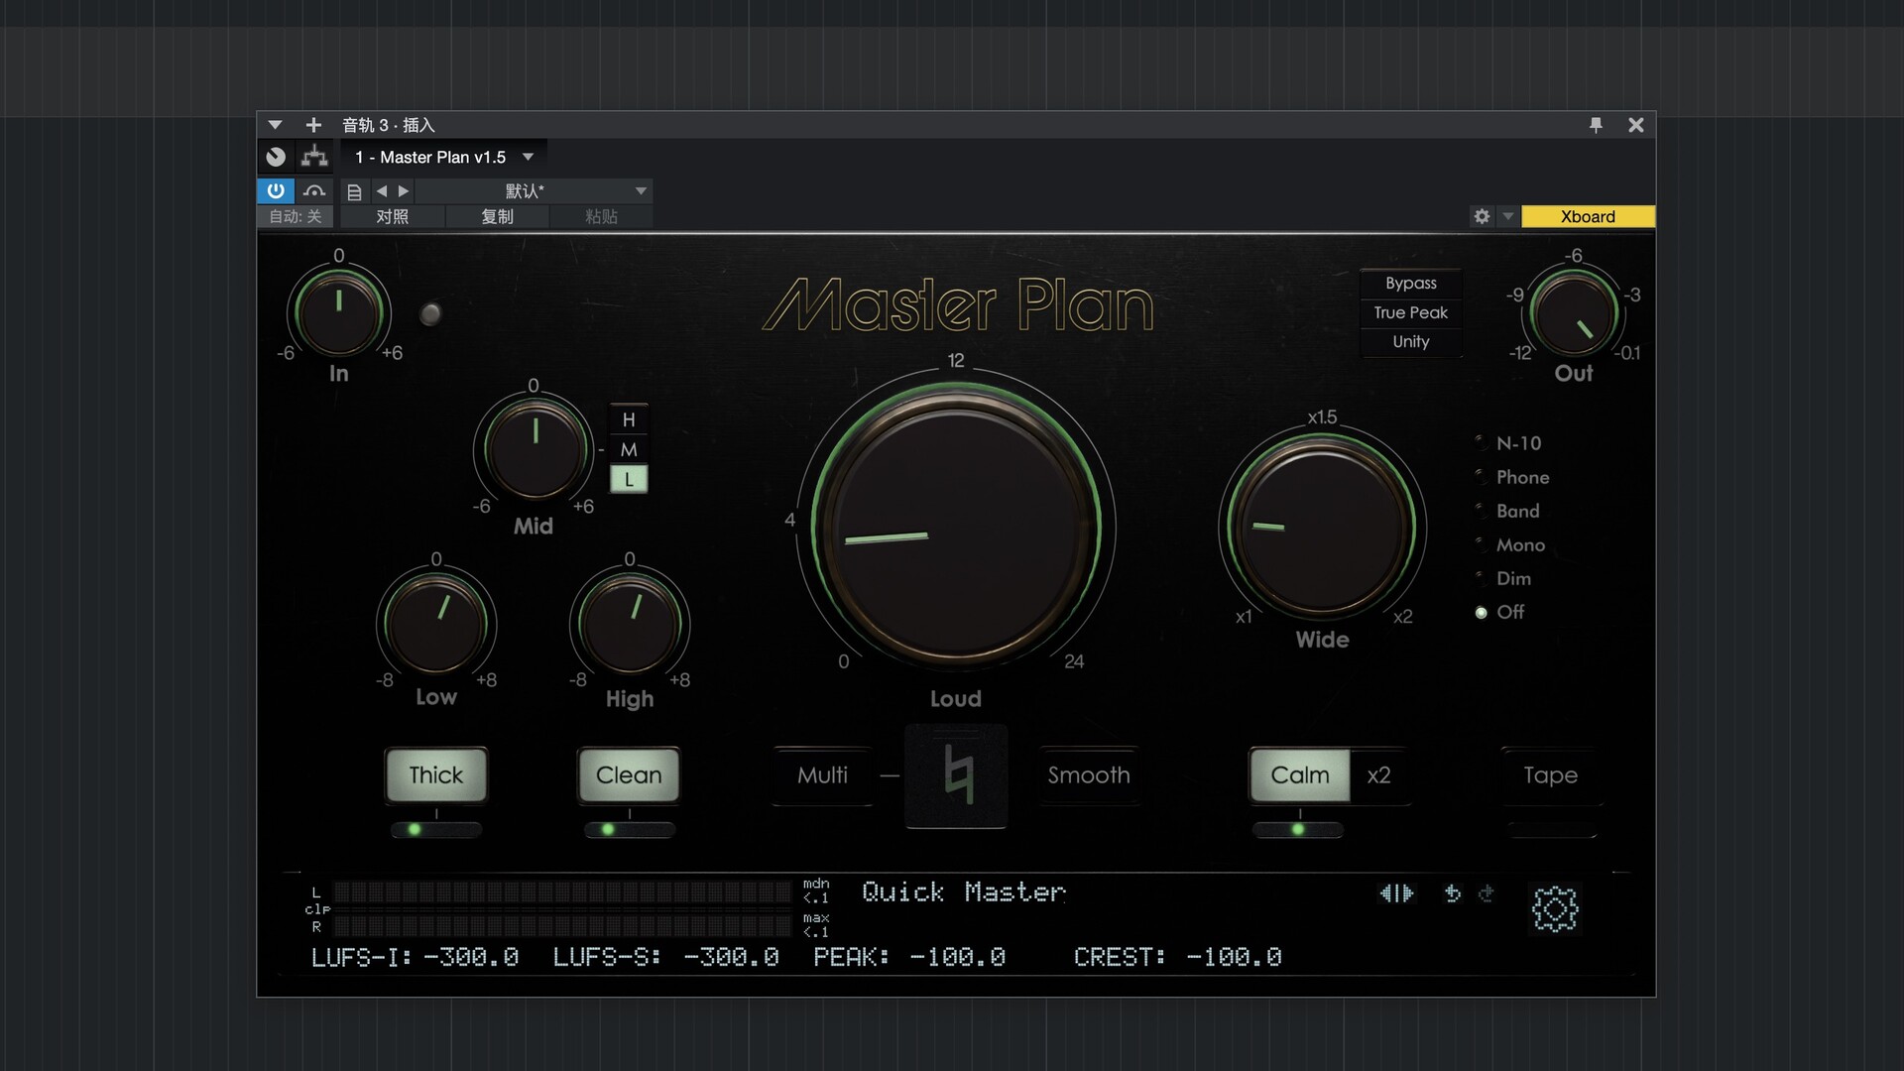Add a new insert with the plus icon
Image resolution: width=1904 pixels, height=1071 pixels.
click(313, 125)
